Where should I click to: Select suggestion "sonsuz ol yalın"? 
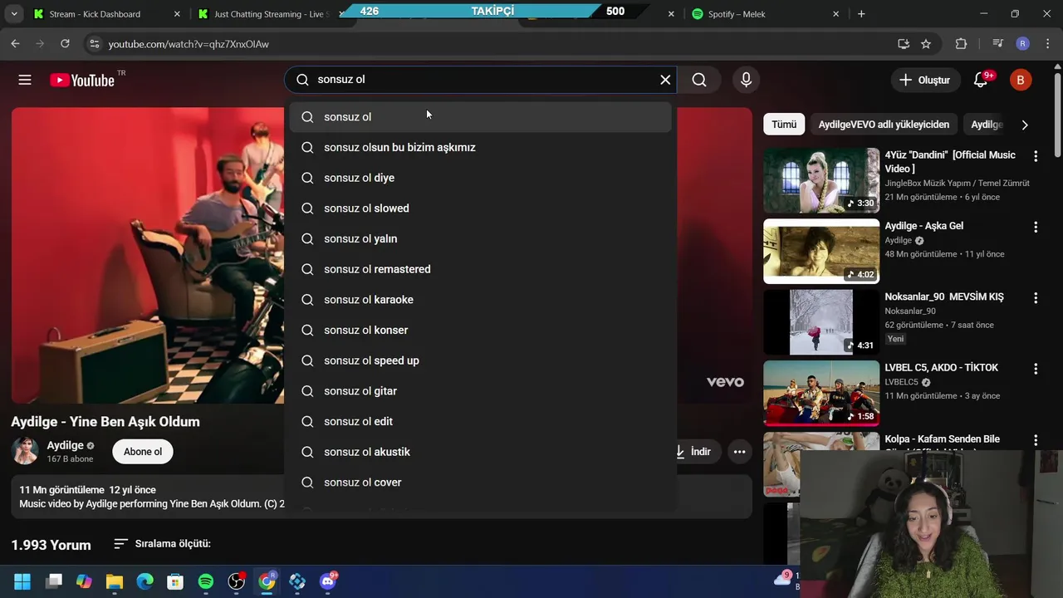click(x=480, y=239)
